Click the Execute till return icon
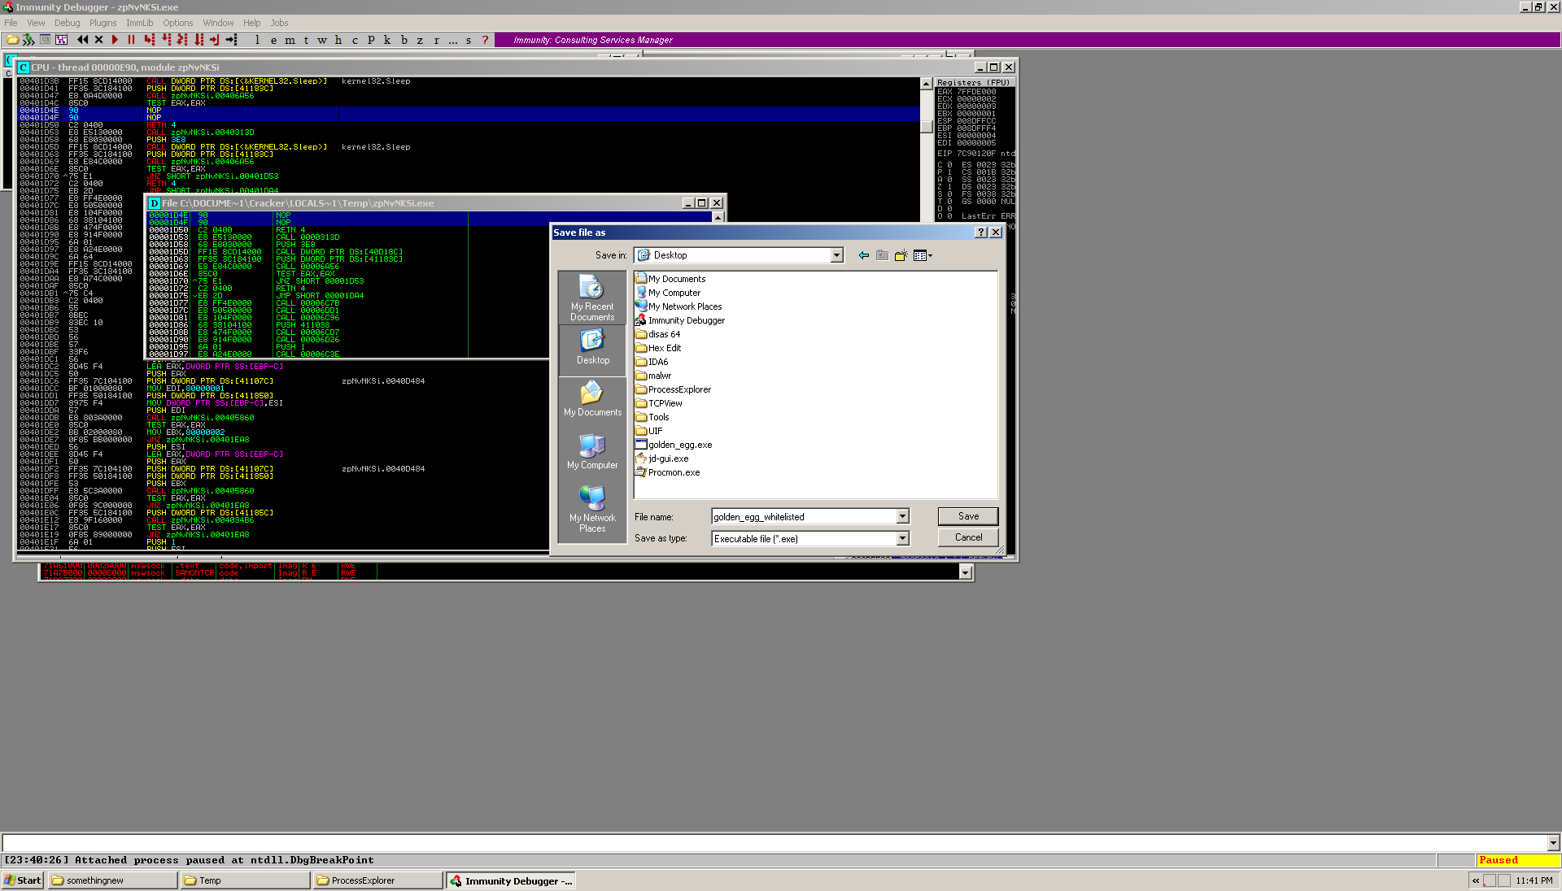 [215, 39]
